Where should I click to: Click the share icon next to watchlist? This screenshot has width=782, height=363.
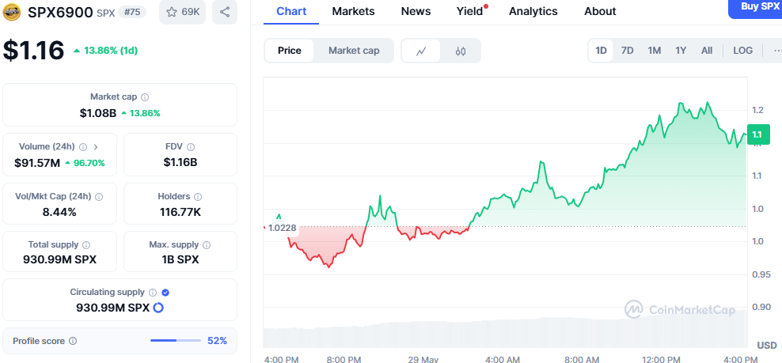click(225, 12)
